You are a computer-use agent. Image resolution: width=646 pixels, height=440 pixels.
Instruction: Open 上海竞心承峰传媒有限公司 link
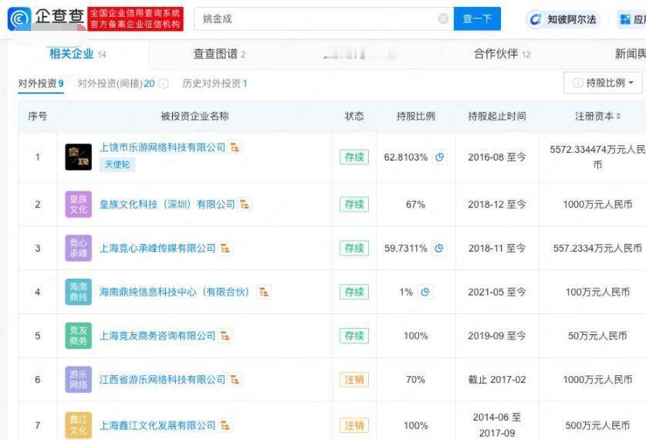pyautogui.click(x=157, y=248)
